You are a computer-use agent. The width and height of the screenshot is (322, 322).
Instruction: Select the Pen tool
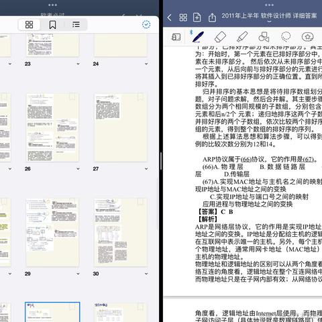[x=198, y=37]
